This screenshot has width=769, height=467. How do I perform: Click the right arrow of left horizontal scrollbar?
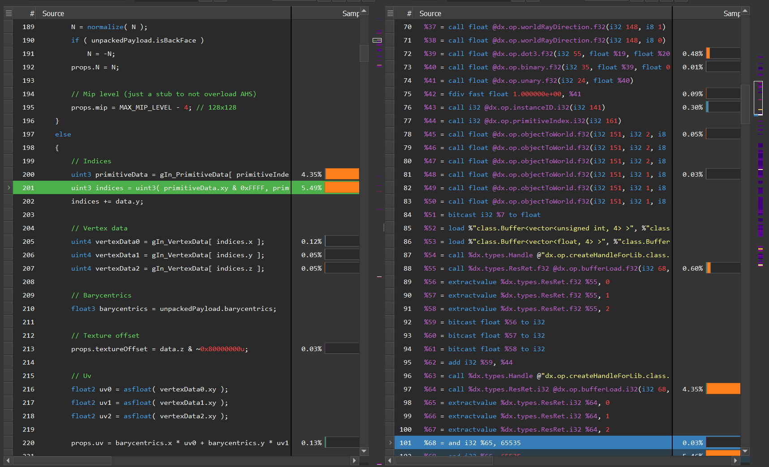point(354,460)
